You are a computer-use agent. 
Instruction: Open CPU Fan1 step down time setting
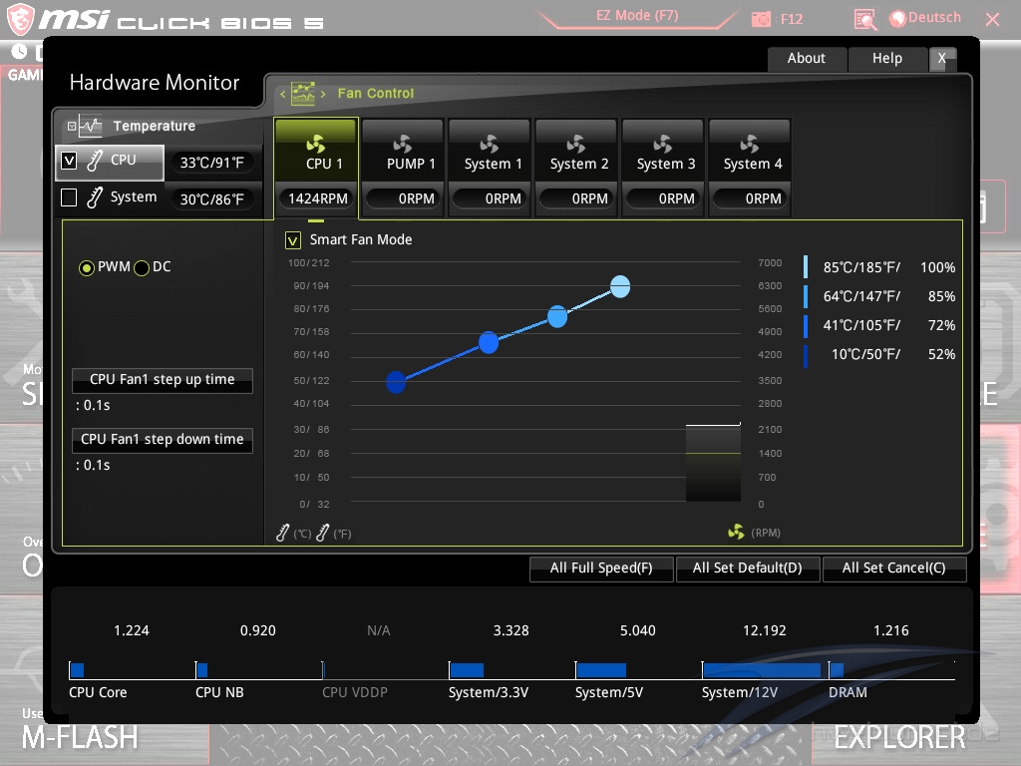click(x=163, y=440)
